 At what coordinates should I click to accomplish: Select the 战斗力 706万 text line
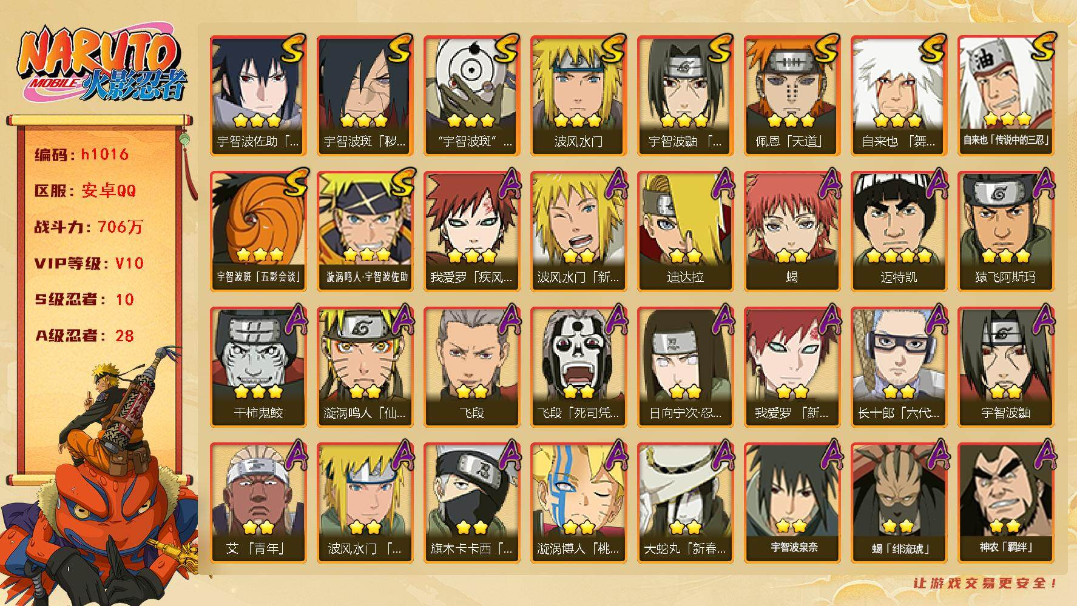(x=89, y=227)
